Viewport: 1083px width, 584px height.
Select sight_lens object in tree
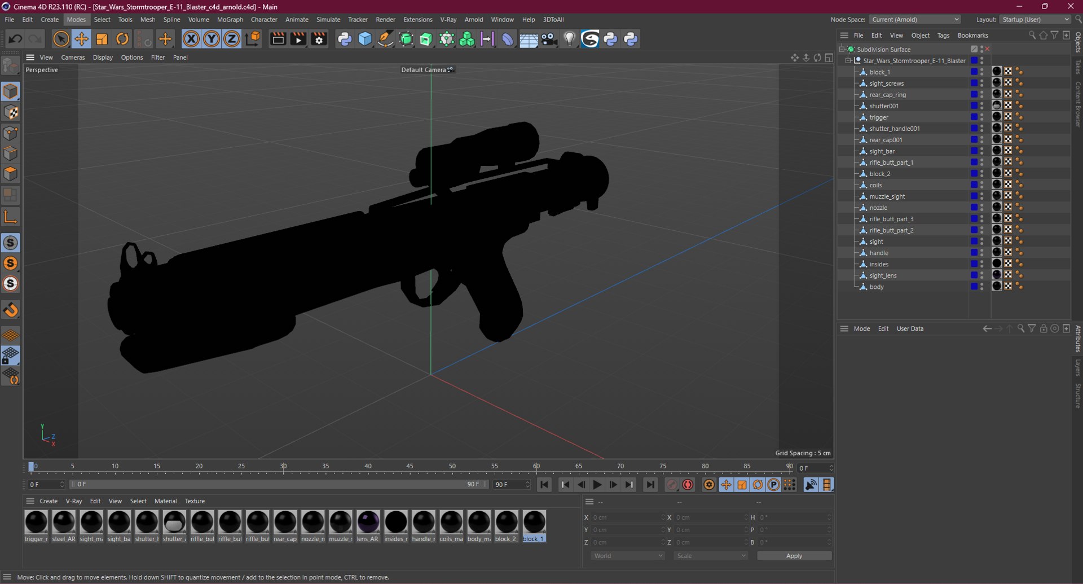click(883, 275)
